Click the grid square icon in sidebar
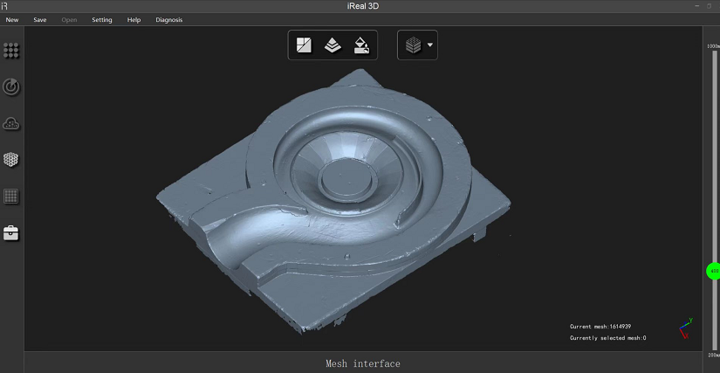 point(11,197)
